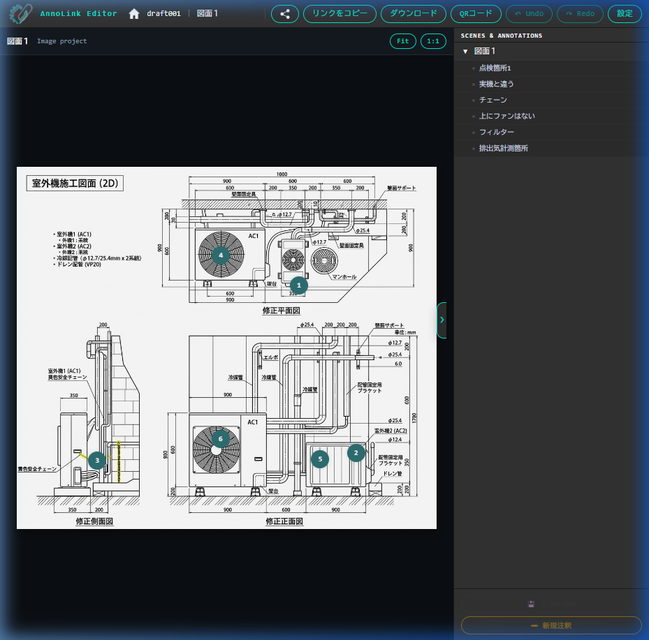Collapse the right side panel with the chevron

[442, 320]
